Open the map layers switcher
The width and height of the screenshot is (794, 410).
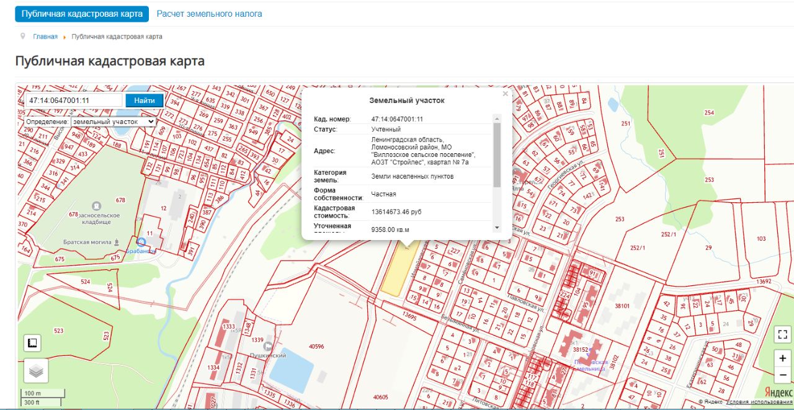tap(36, 371)
